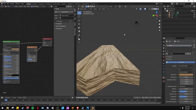Select the Annotate tool
This screenshot has width=196, height=110.
[x=79, y=35]
